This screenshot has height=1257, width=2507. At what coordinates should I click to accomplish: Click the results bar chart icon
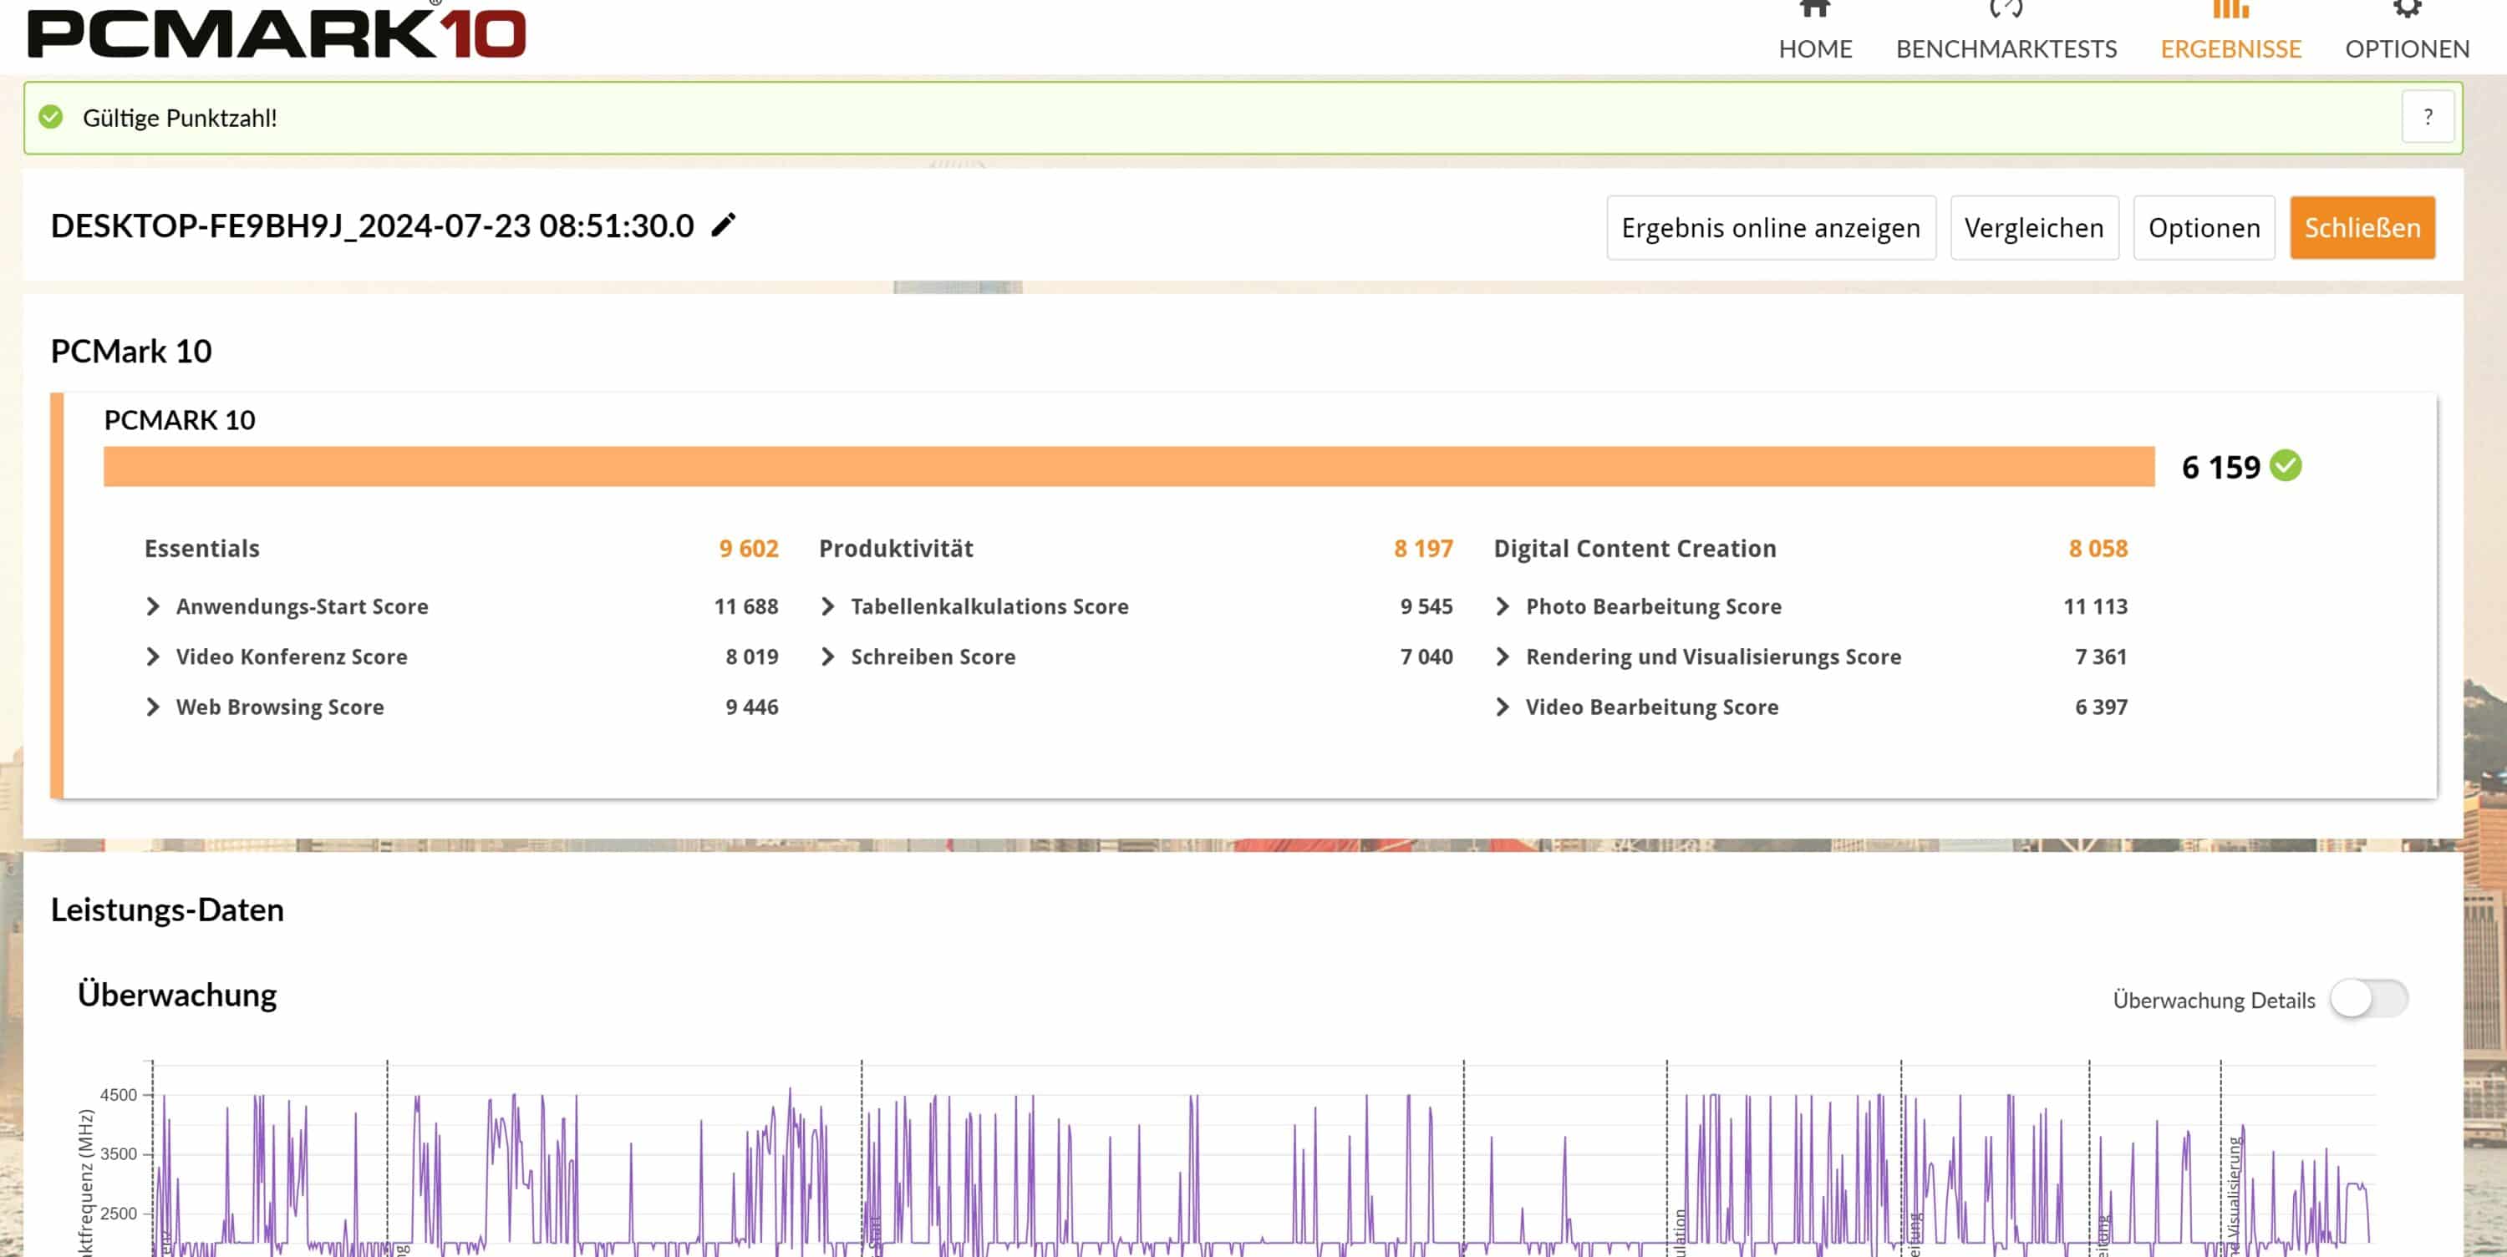[2230, 8]
